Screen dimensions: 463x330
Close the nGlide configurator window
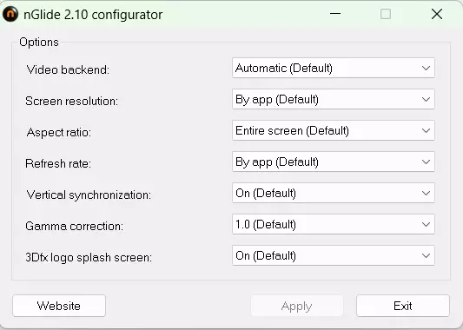tap(437, 14)
